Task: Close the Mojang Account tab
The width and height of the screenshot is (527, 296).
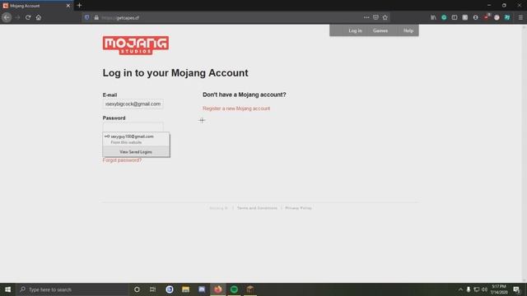Action: point(68,6)
